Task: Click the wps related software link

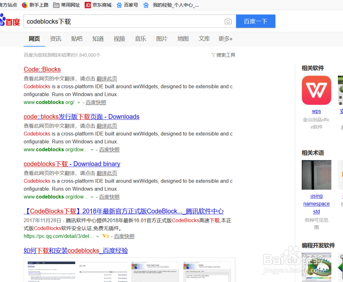Action: point(316,111)
